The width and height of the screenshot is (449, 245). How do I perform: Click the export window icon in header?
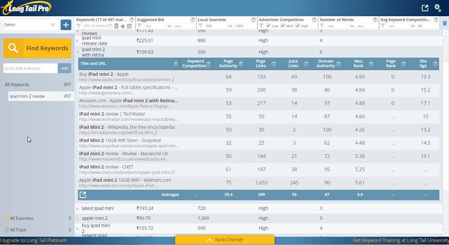[x=425, y=8]
